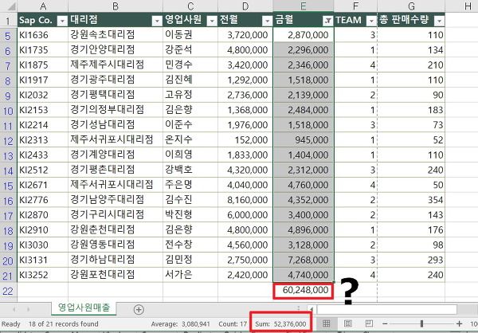
Task: Click 전월 value 8,160,000
Action: pyautogui.click(x=245, y=200)
